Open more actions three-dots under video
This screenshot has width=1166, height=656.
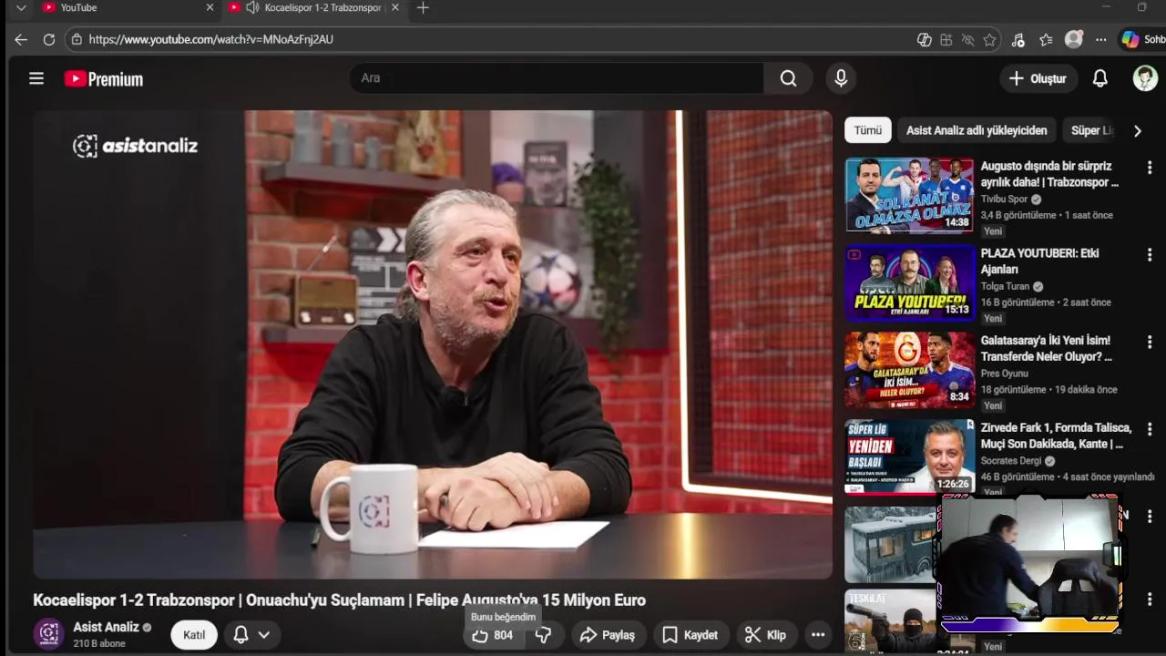pos(818,635)
